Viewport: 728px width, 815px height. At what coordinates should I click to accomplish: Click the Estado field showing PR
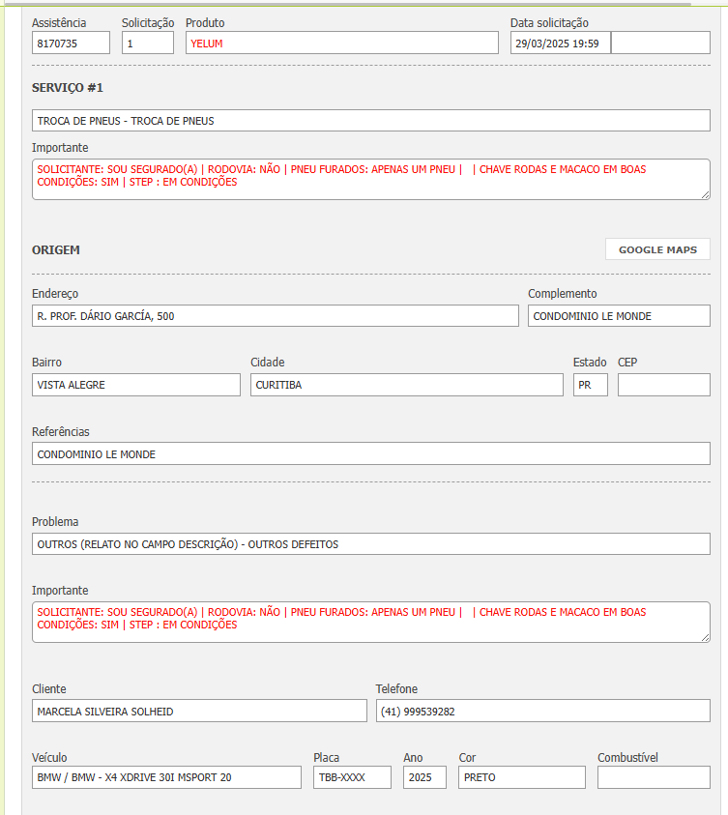(x=590, y=385)
